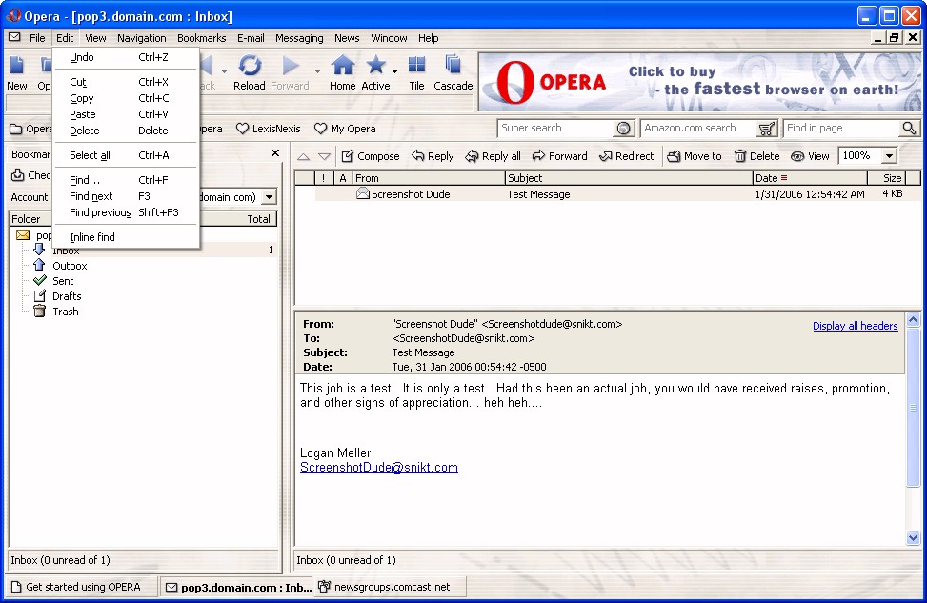Open the E-mail menu
This screenshot has width=927, height=603.
click(251, 38)
